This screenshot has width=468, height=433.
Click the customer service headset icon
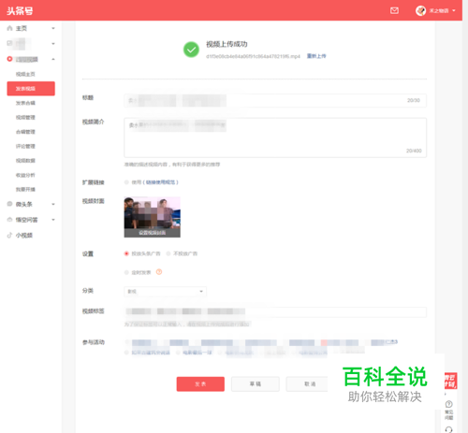click(448, 430)
